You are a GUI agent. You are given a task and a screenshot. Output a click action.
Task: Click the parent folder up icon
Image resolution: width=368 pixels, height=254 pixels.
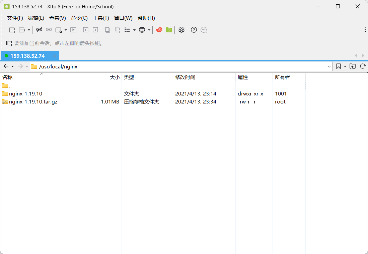(353, 66)
